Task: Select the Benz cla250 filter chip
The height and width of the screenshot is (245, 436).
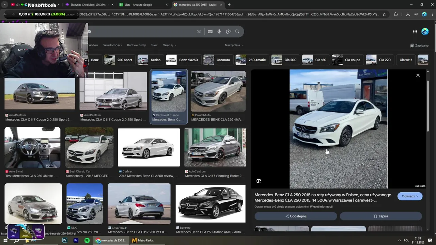Action: pos(184,60)
